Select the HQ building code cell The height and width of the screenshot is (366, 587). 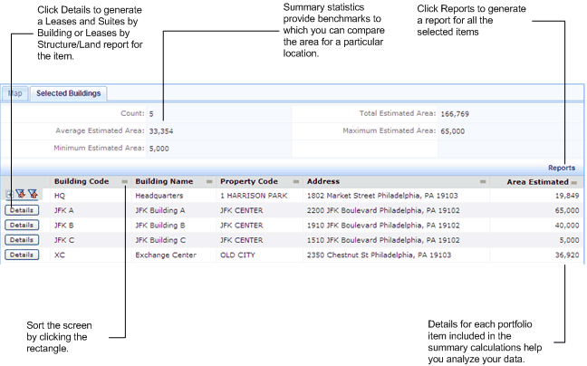click(x=60, y=196)
